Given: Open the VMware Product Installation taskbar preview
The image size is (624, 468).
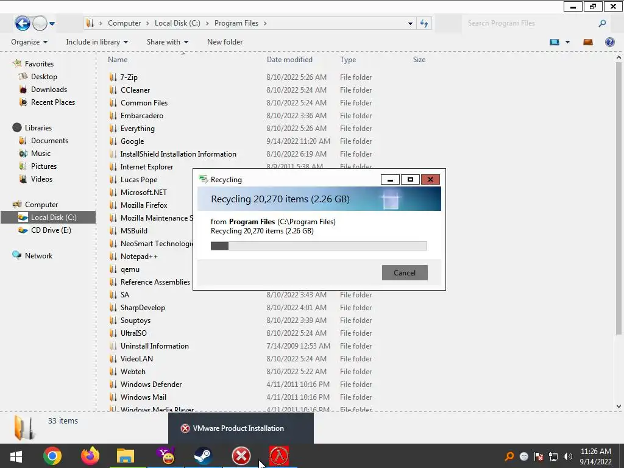Looking at the screenshot, I should pos(241,428).
